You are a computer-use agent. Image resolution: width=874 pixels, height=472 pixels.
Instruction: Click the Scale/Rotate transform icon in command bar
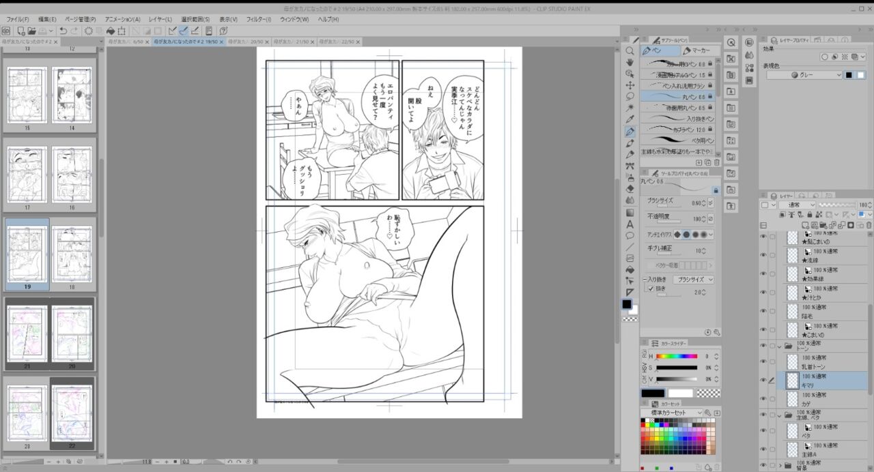click(x=122, y=31)
